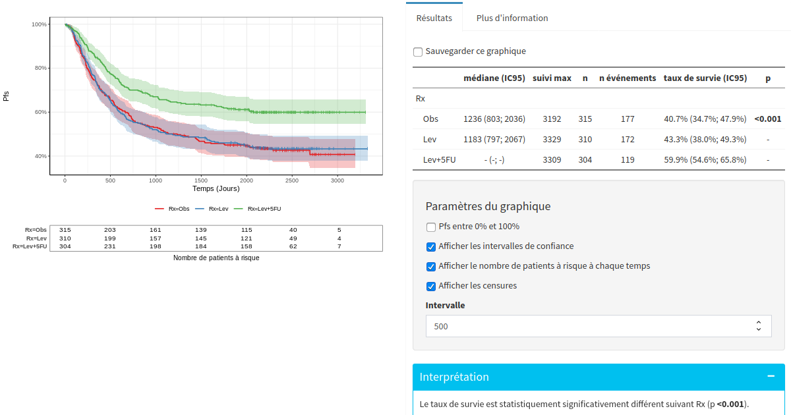
Task: Collapse the Interprétation panel
Action: (770, 376)
